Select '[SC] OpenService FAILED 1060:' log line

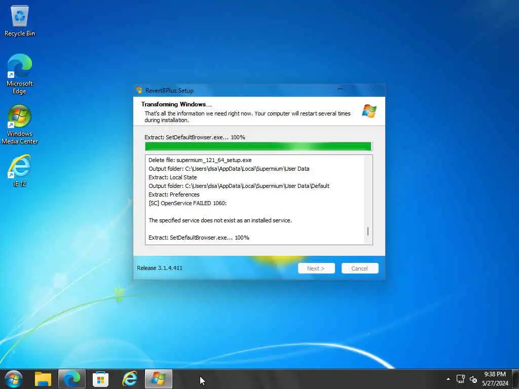point(188,203)
